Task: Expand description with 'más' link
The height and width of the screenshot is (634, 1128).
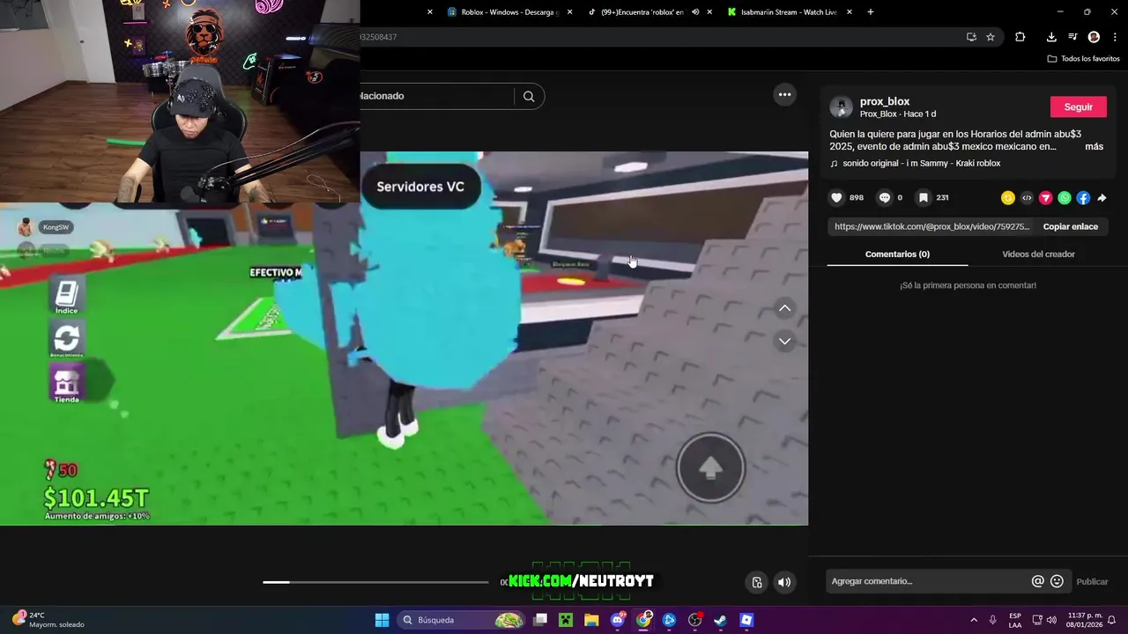Action: [1094, 147]
